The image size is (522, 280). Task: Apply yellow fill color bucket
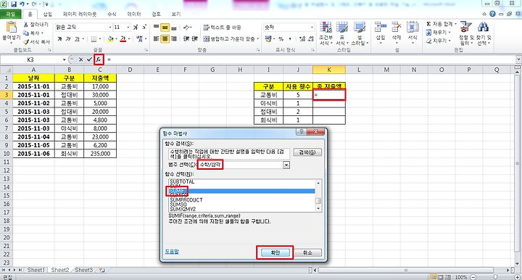click(110, 39)
